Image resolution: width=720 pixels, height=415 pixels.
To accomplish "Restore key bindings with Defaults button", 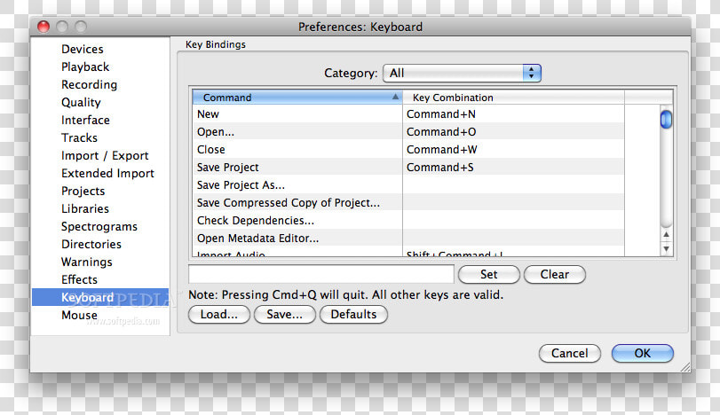I will click(353, 315).
